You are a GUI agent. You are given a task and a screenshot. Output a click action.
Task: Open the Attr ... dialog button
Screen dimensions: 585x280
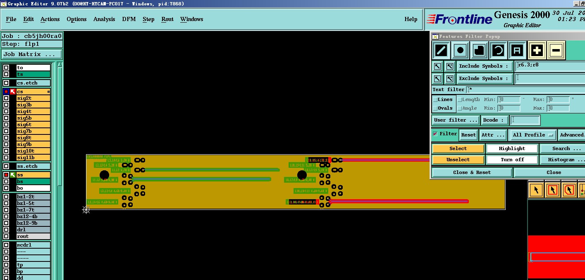(x=493, y=135)
